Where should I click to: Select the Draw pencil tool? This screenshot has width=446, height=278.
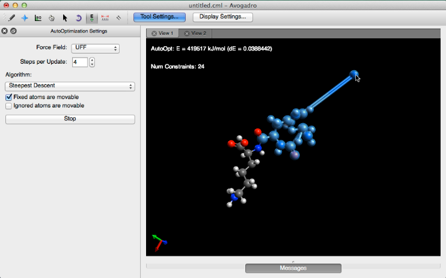pyautogui.click(x=11, y=18)
